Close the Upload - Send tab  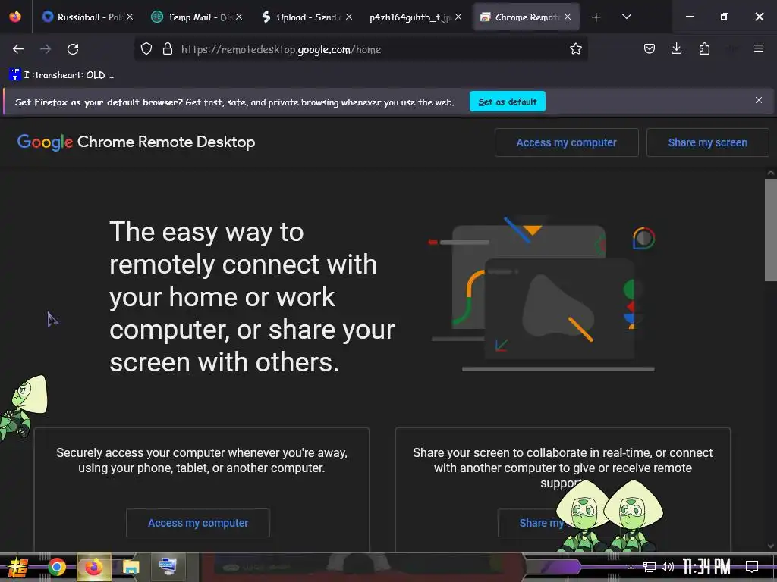349,17
